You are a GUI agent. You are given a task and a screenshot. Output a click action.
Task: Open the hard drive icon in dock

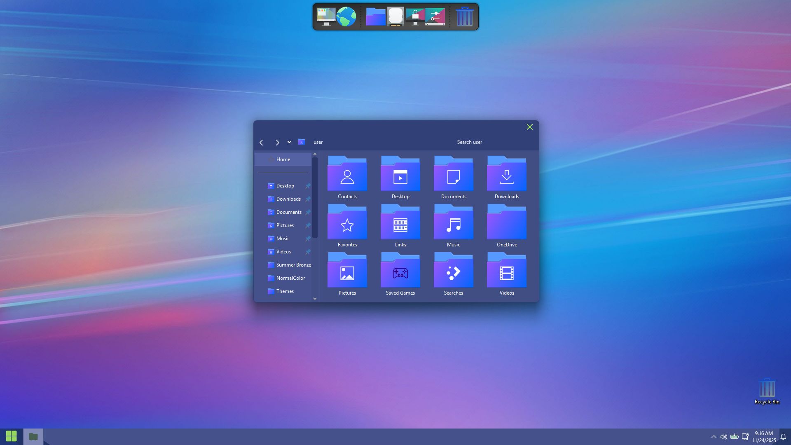tap(395, 17)
